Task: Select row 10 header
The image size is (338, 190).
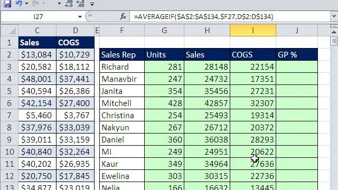Action: (10, 151)
